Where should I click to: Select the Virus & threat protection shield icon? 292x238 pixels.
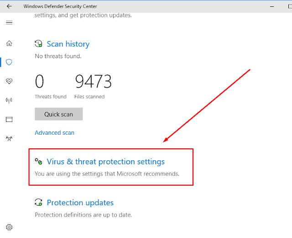[x=9, y=62]
